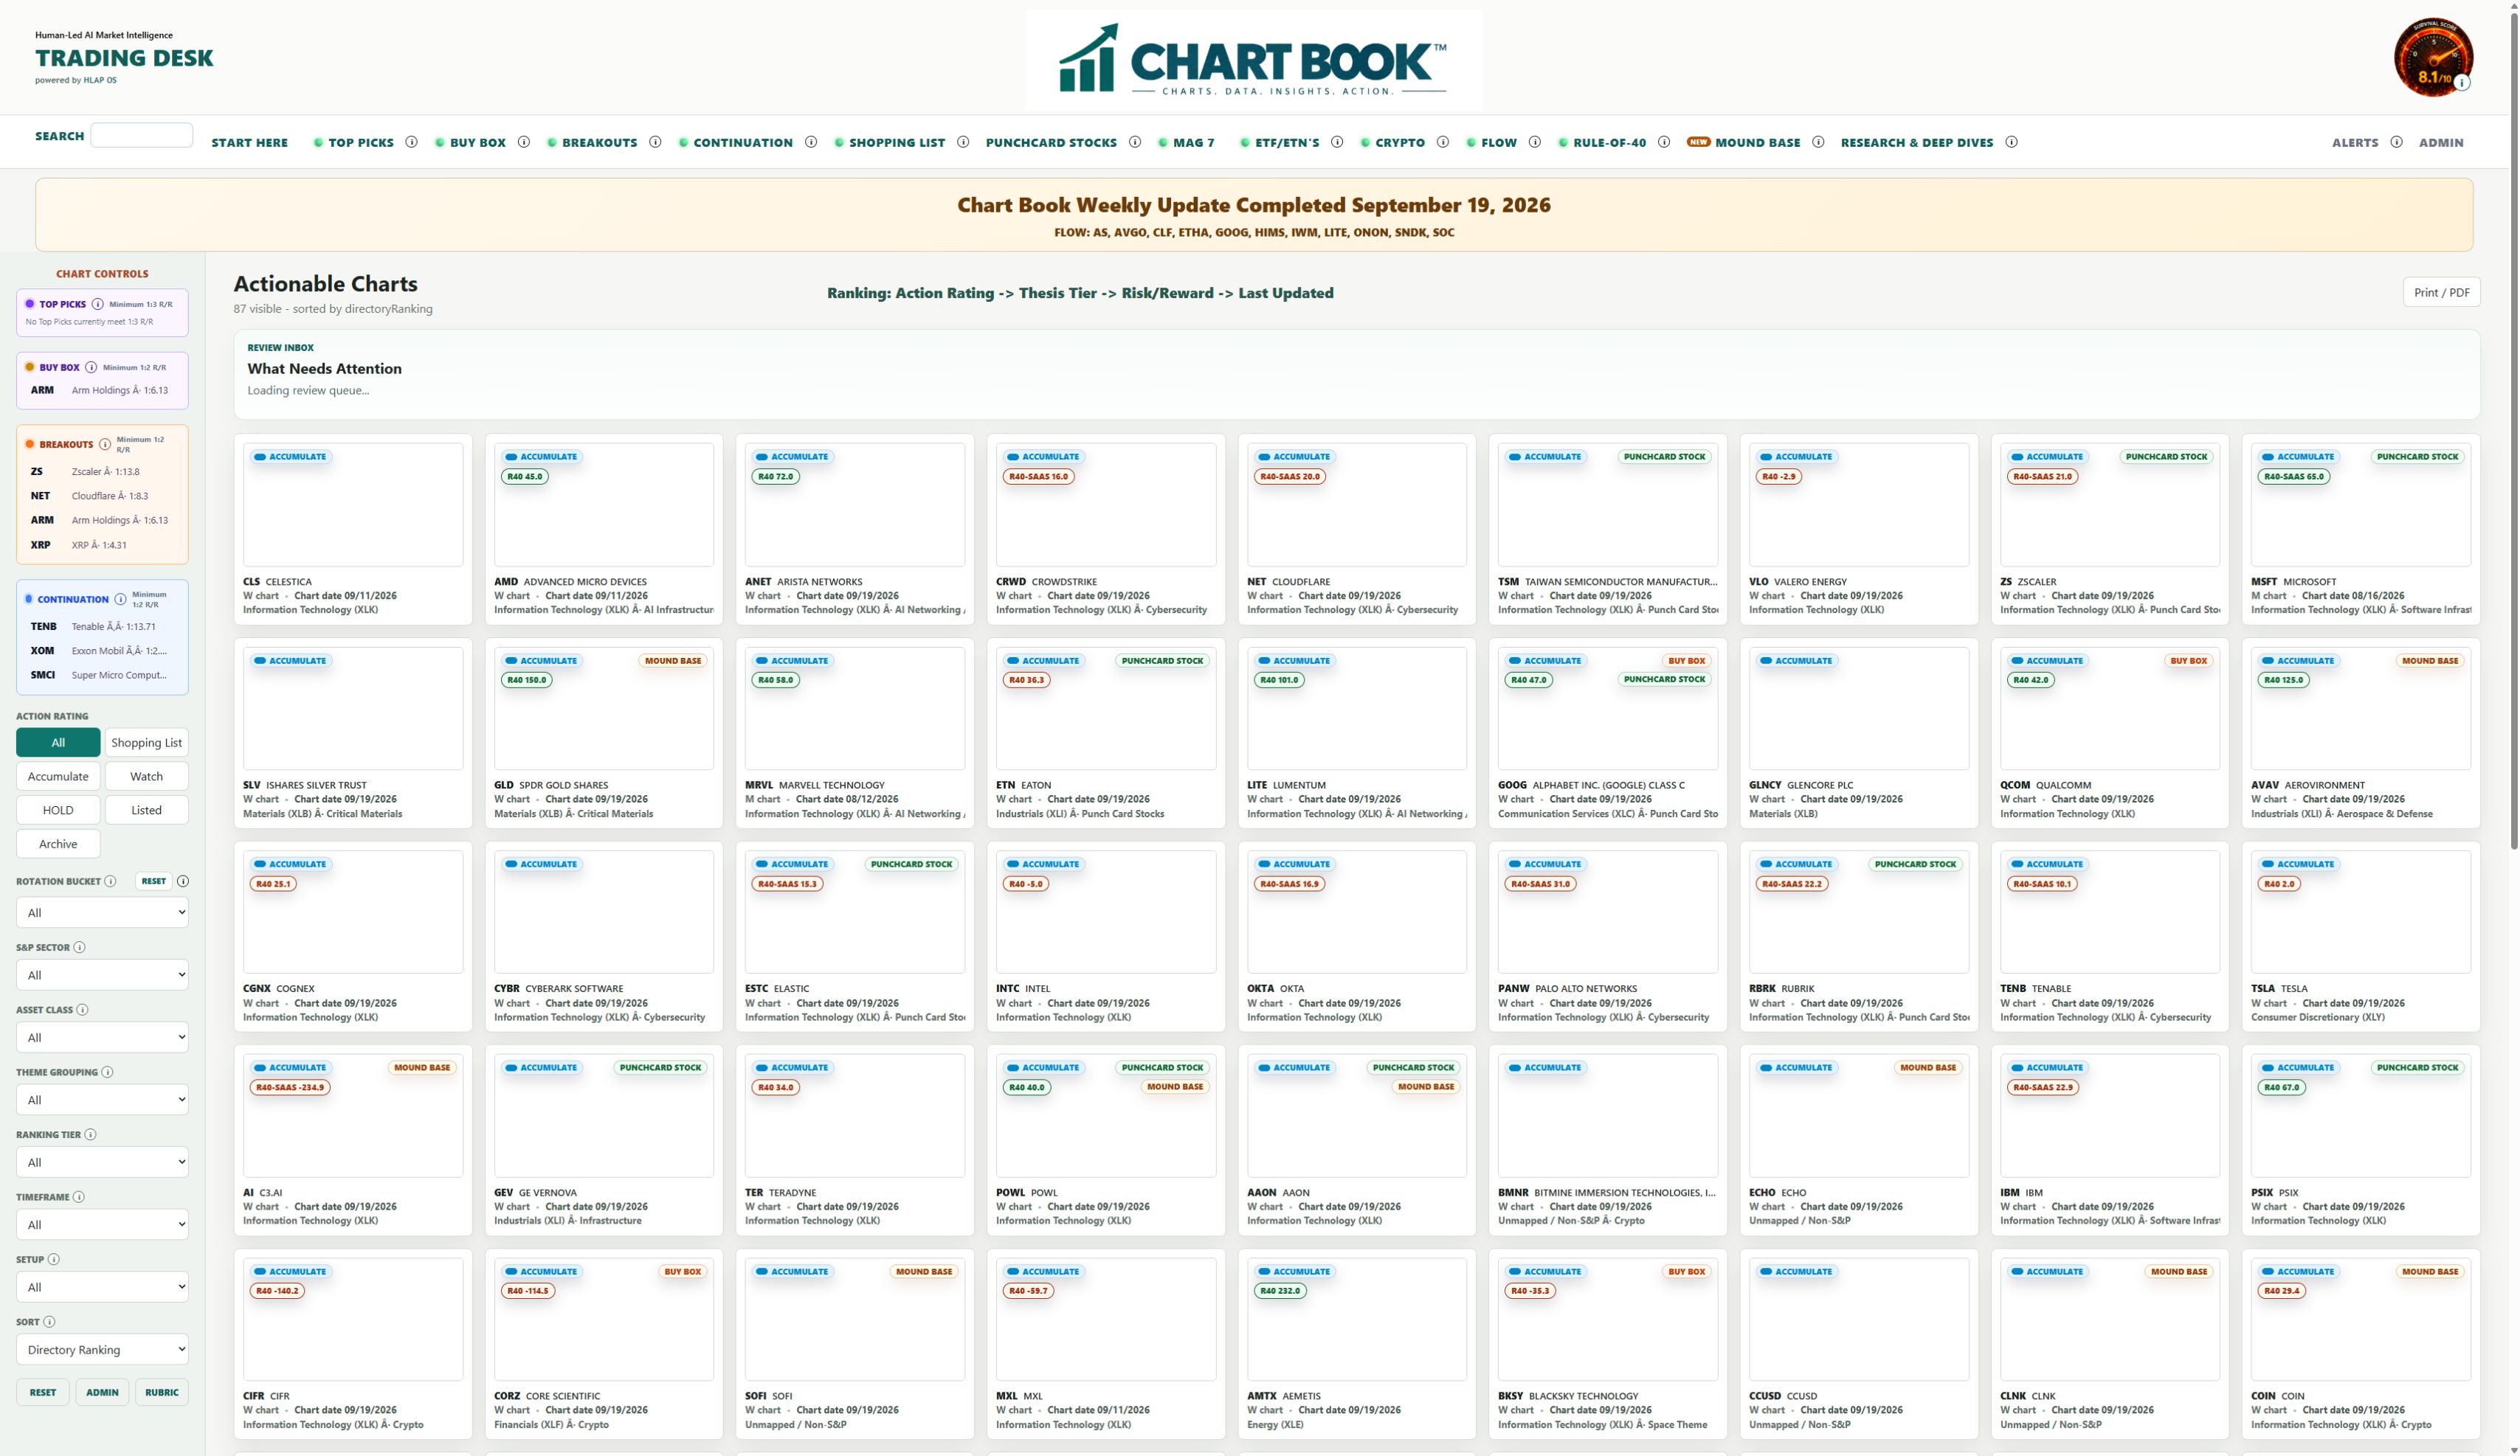Click the info icon next to Top Picks nav
The height and width of the screenshot is (1456, 2520).
point(411,142)
